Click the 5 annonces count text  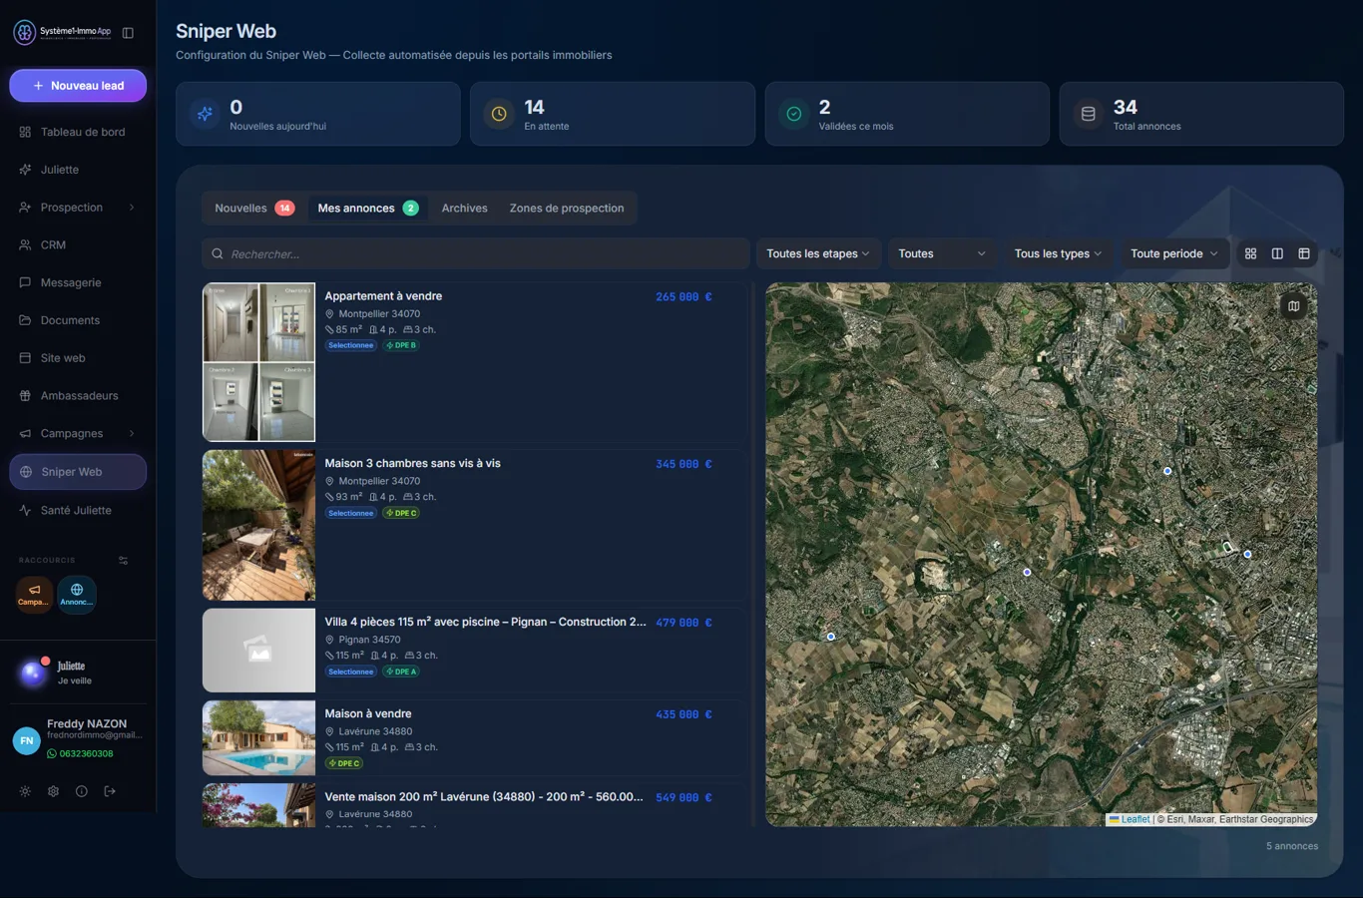point(1292,846)
